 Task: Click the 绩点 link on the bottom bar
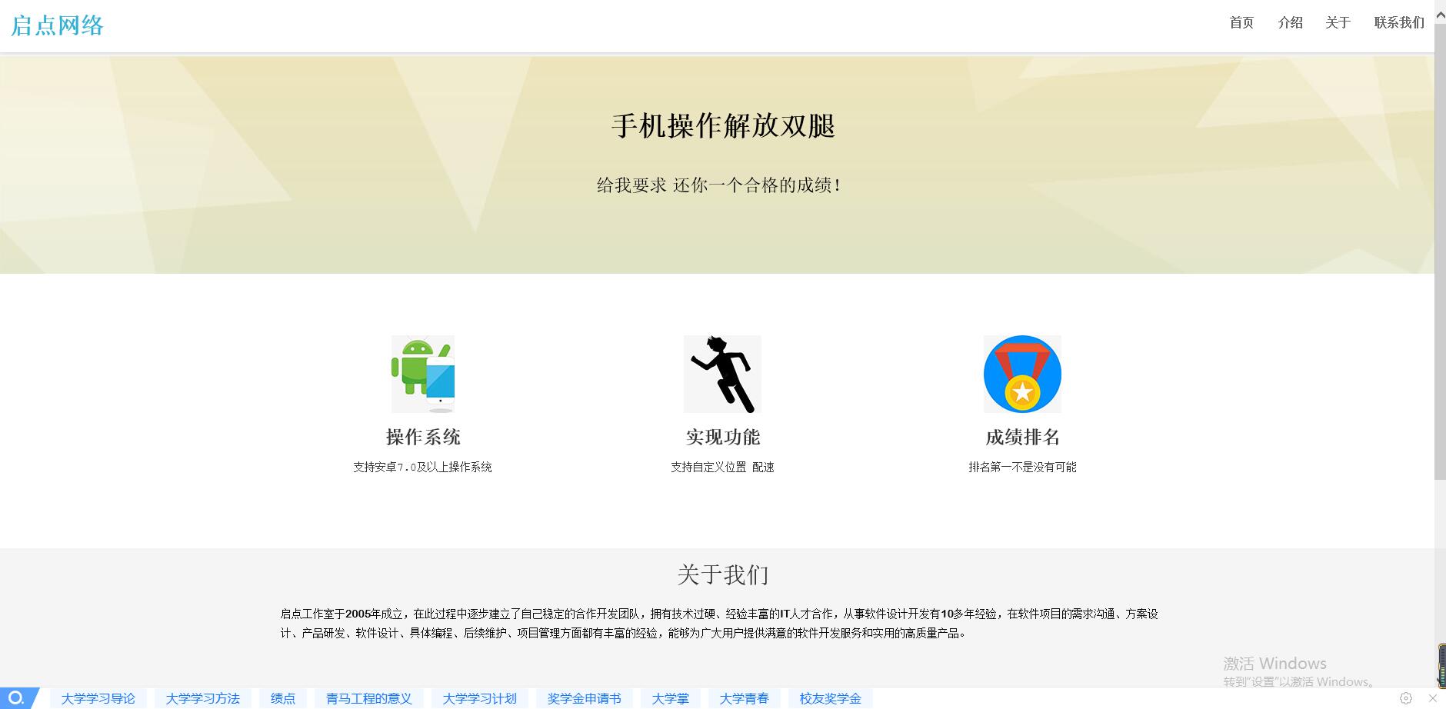click(282, 698)
